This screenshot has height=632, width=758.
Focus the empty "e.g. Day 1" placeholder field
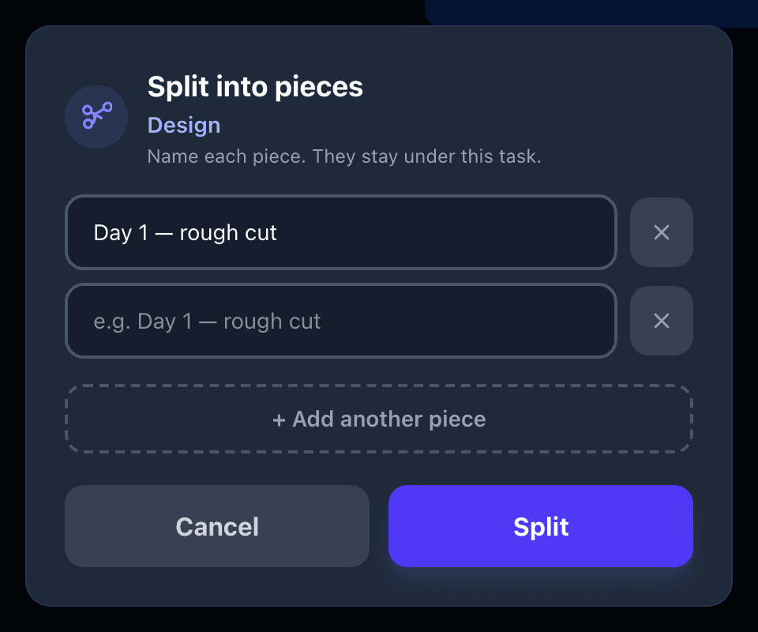pyautogui.click(x=341, y=321)
